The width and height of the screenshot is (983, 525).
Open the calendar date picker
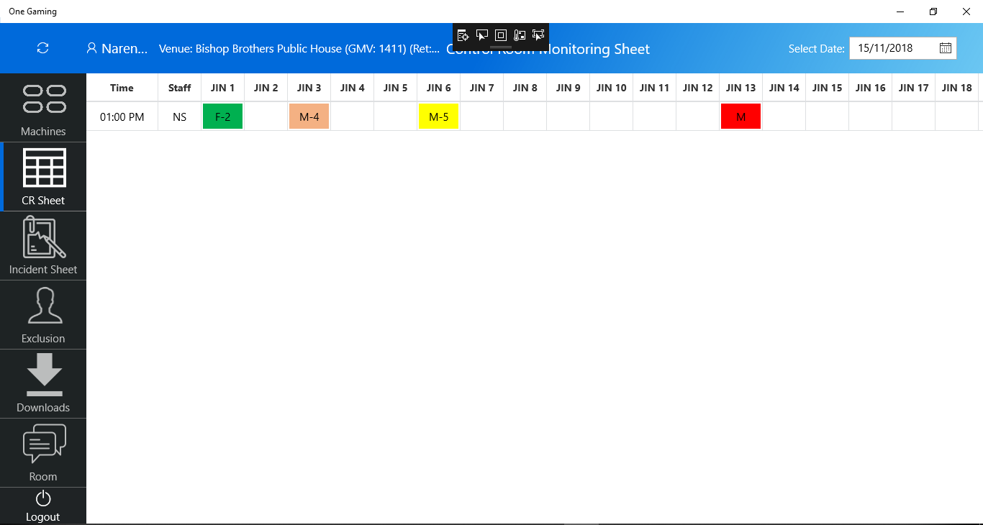coord(946,48)
